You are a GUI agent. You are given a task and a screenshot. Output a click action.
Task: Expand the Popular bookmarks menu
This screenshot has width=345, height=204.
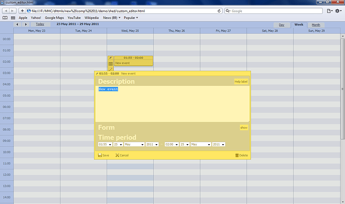click(x=130, y=18)
